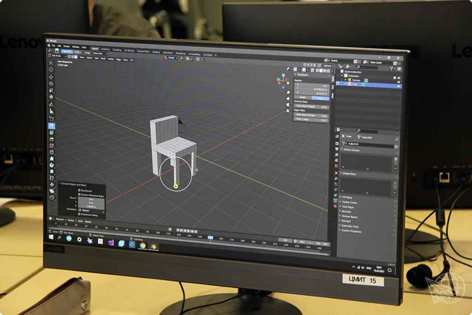Select the Cursor tool in the viewport toolbar
Screen dimensions: 472x315
pos(51,69)
